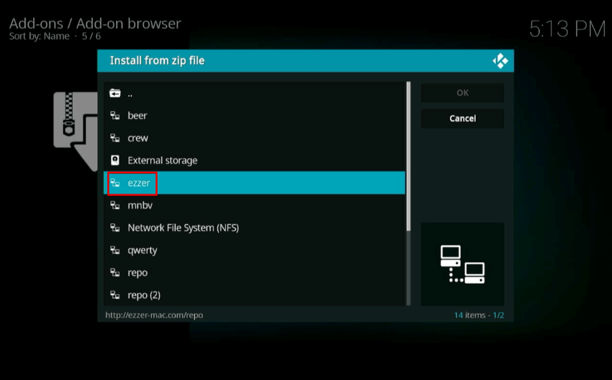612x380 pixels.
Task: Click the Kodi logo in dialog header
Action: click(500, 61)
